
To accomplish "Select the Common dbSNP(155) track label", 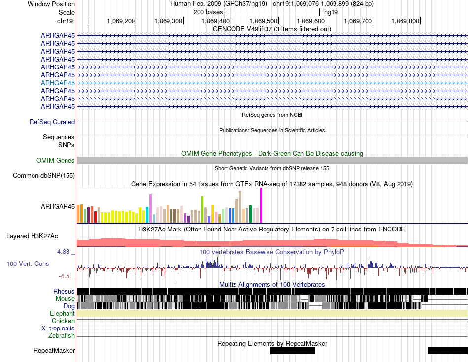I will [x=44, y=175].
